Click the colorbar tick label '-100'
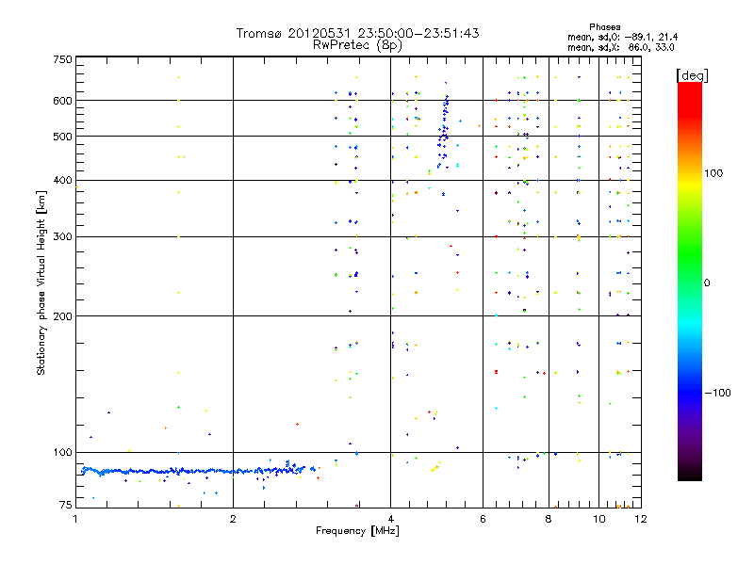 point(717,393)
